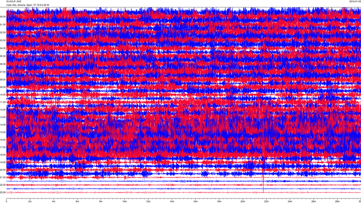This screenshot has height=203, width=361.
Task: Select the 06:30 time row label
Action: (x=3, y=64)
